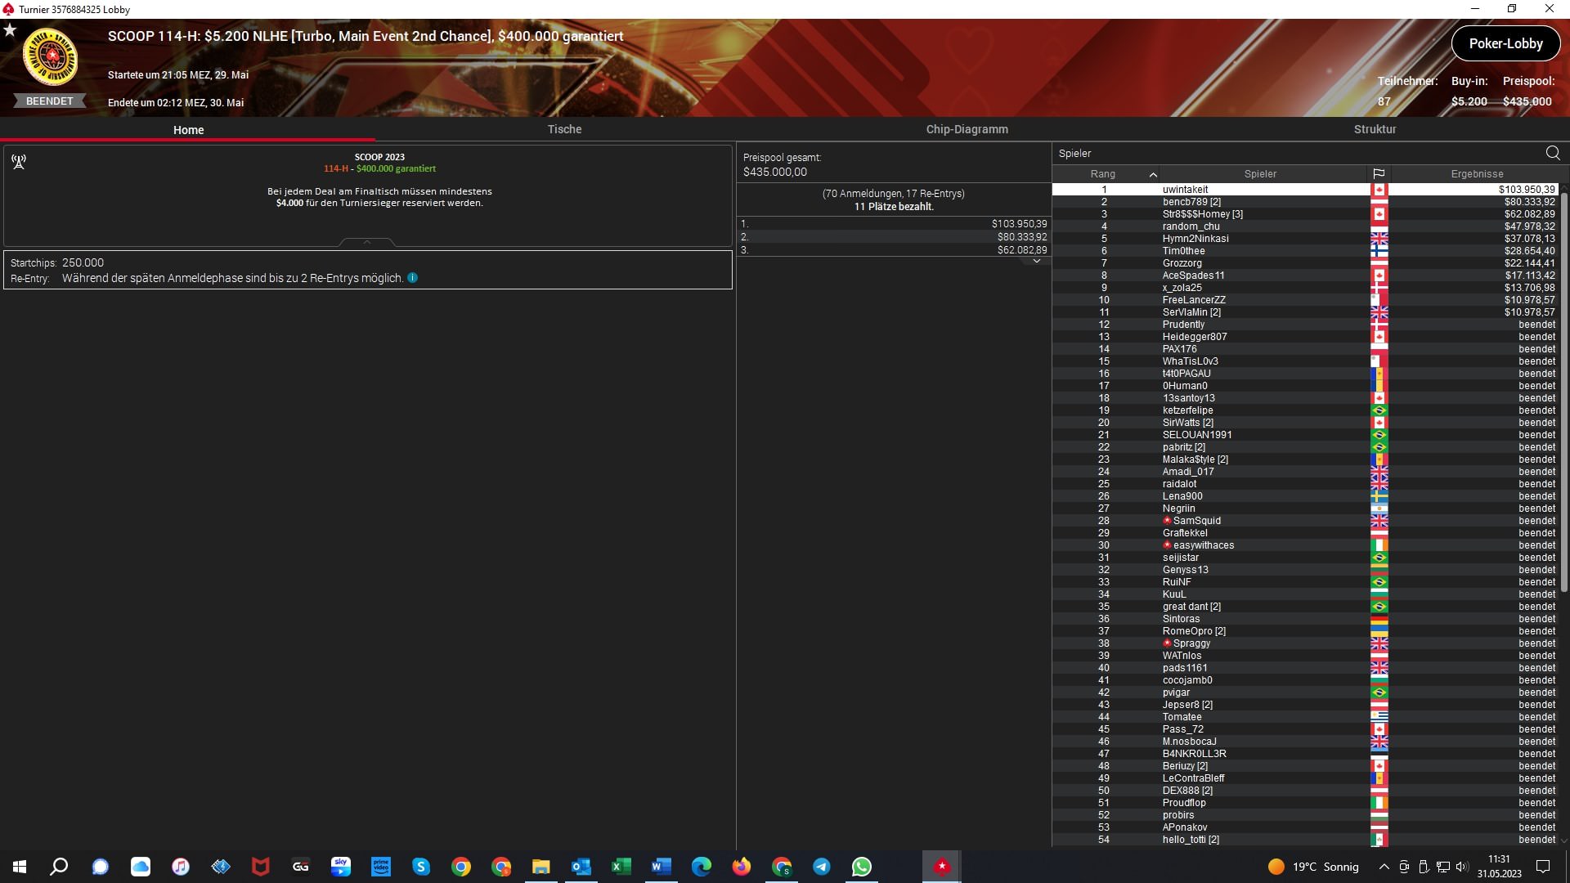Show hidden system tray icons

click(1384, 867)
